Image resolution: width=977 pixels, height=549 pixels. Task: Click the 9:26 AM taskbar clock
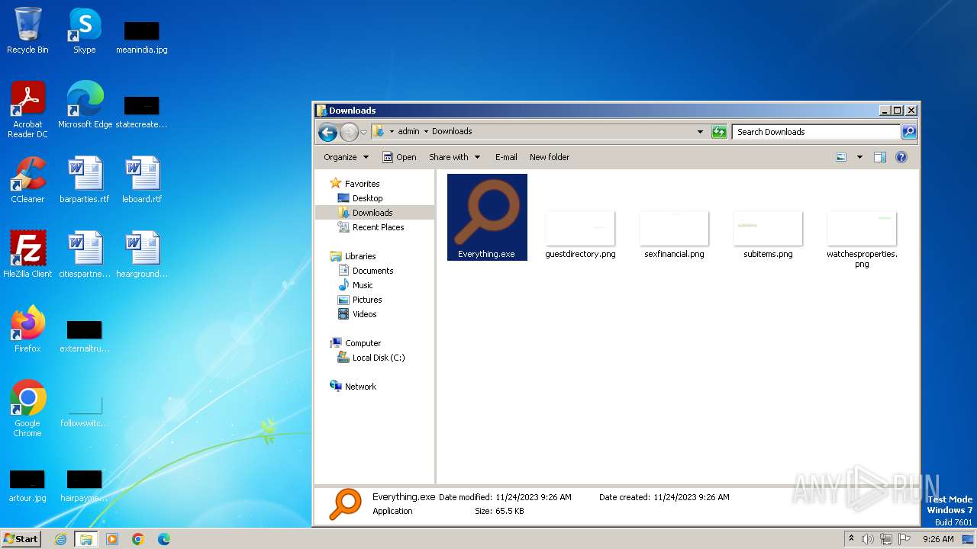938,539
